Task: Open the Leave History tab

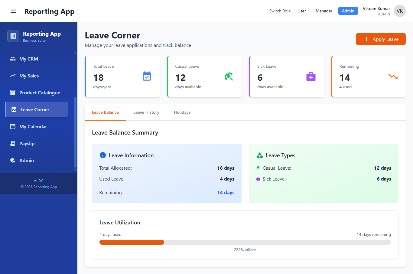Action: click(x=146, y=112)
